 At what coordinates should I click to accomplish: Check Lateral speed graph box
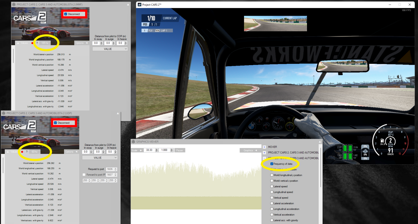coord(272,186)
